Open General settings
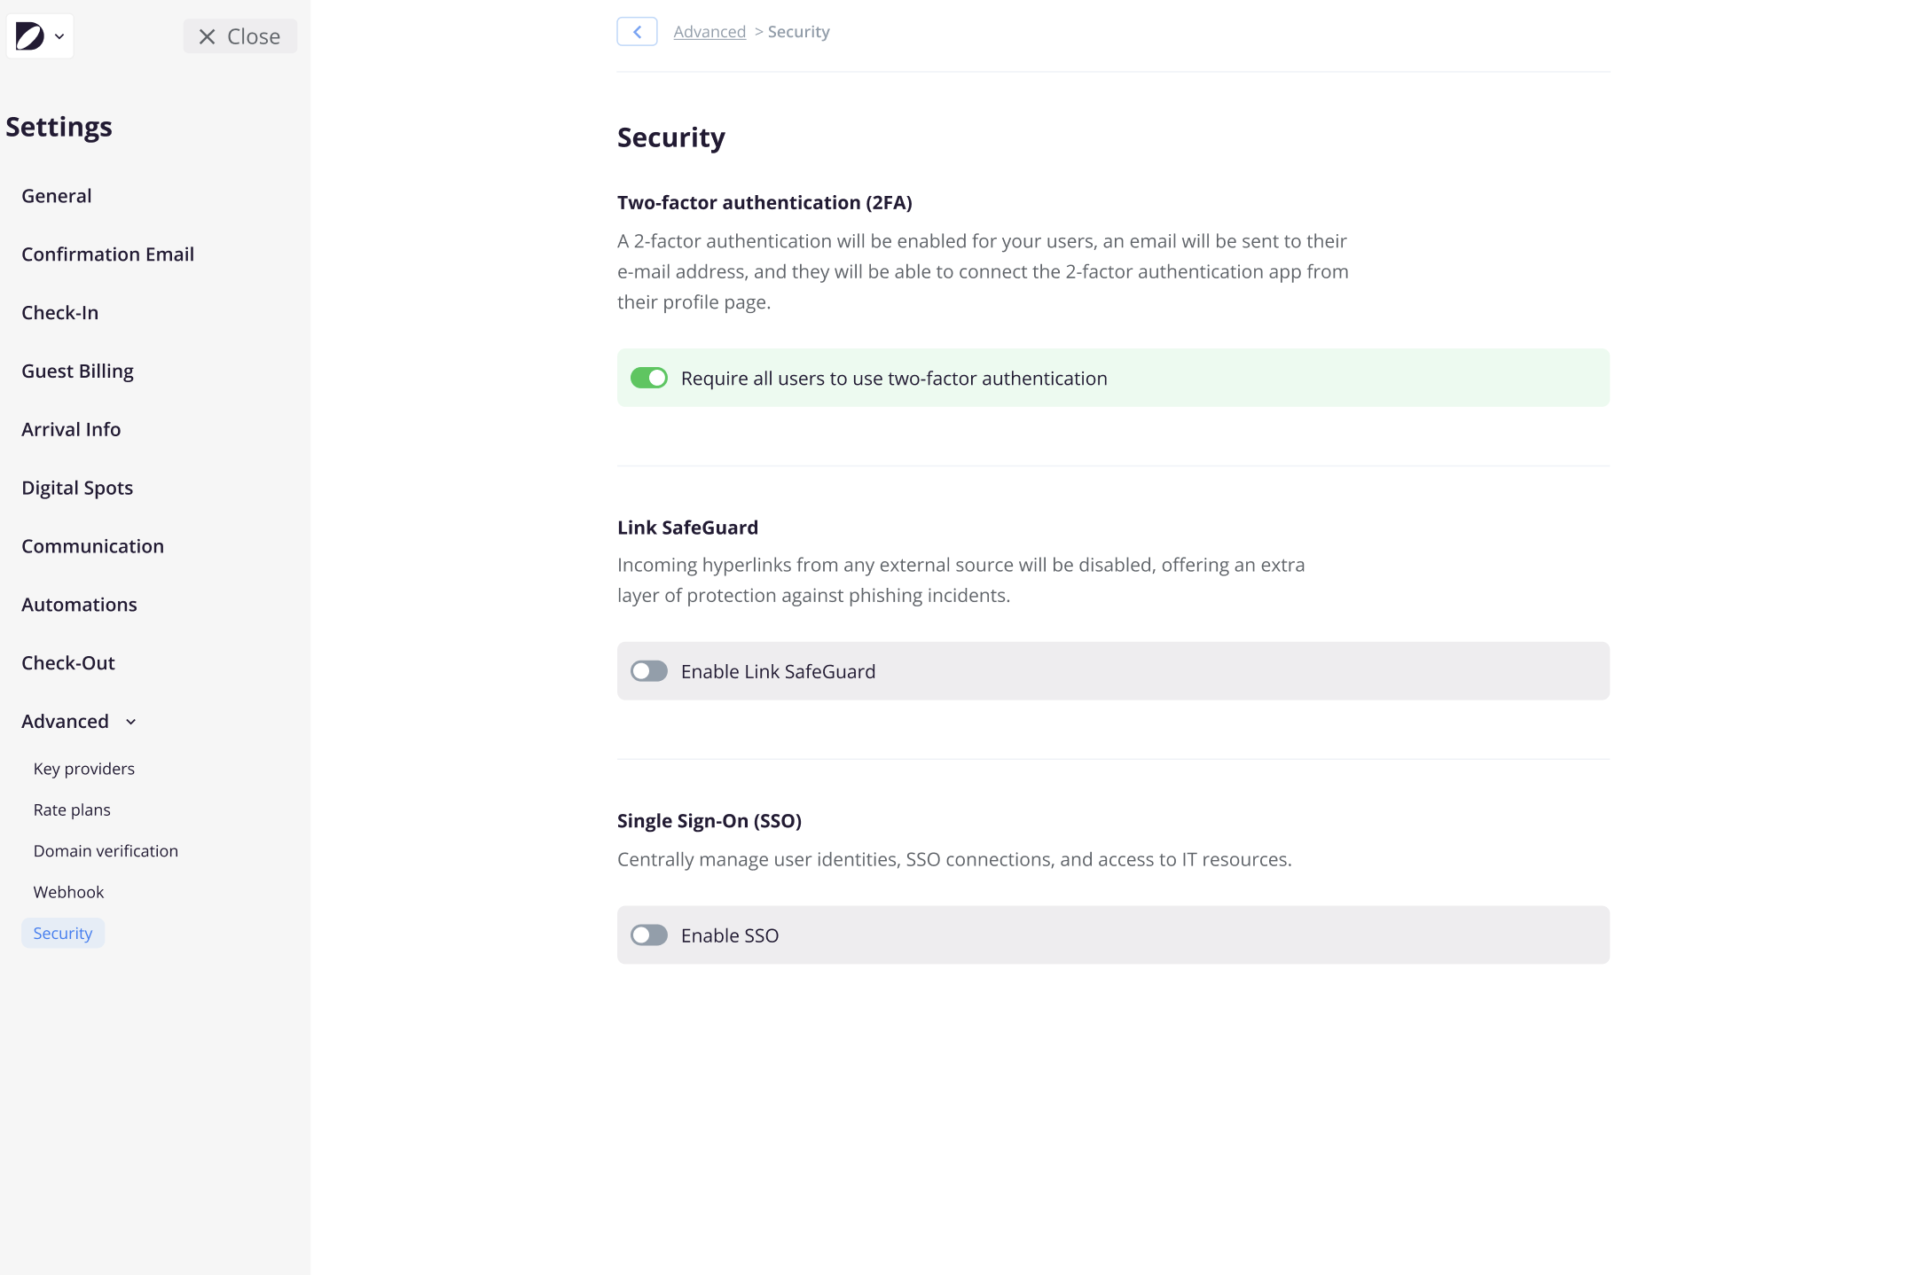 [57, 196]
